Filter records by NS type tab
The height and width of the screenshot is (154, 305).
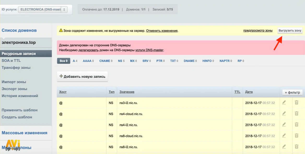click(x=121, y=61)
